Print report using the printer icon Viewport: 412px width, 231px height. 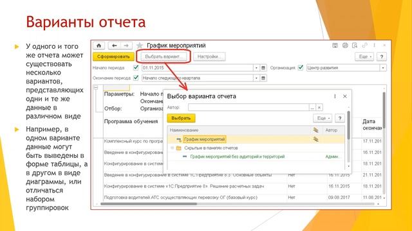tap(345, 46)
